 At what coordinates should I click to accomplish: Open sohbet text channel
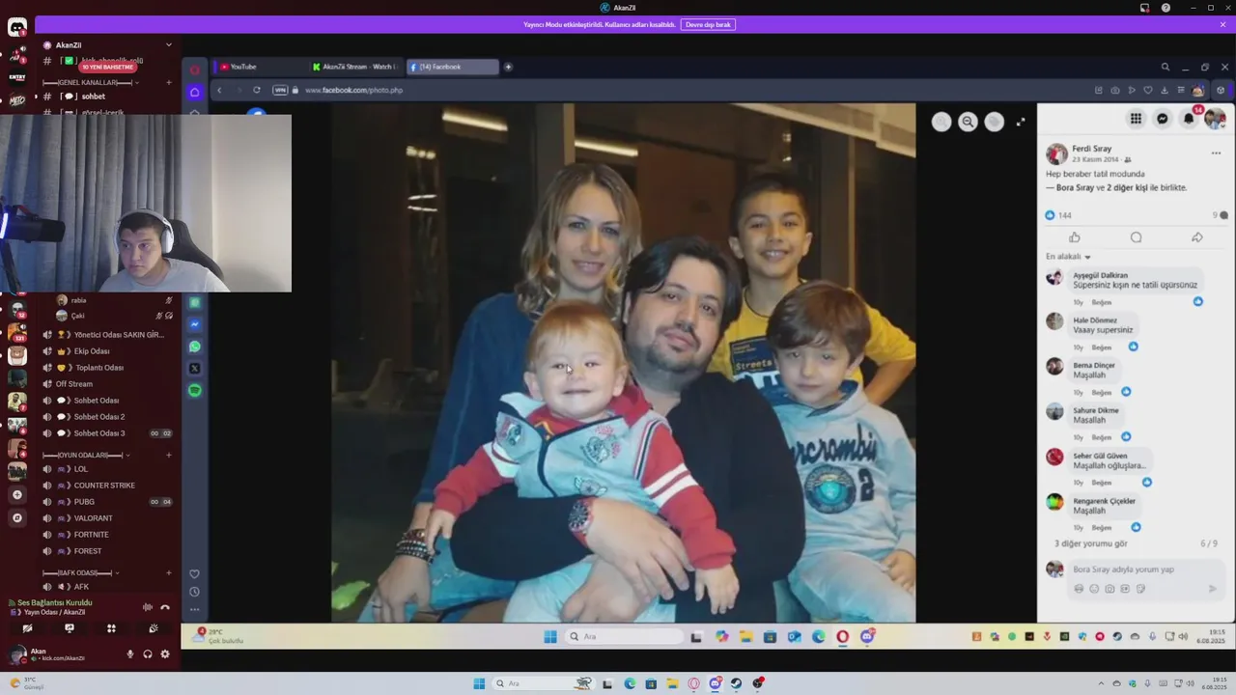click(107, 97)
